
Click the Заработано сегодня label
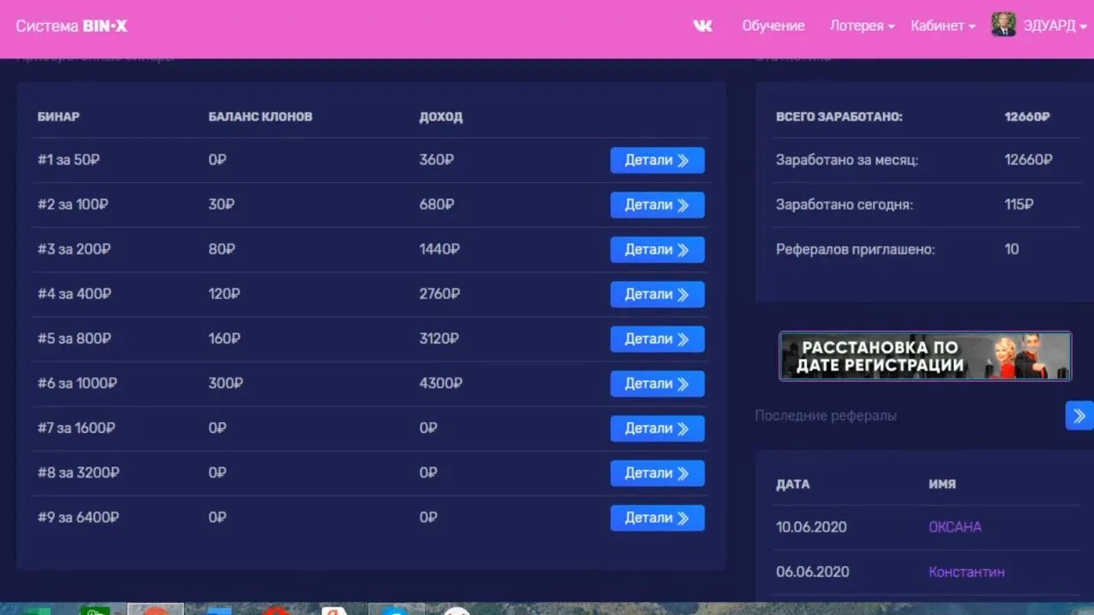coord(844,205)
